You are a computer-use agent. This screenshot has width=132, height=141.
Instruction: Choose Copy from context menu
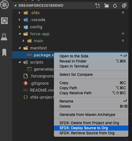91,83
